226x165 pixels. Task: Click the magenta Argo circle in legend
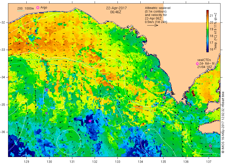click(x=38, y=7)
